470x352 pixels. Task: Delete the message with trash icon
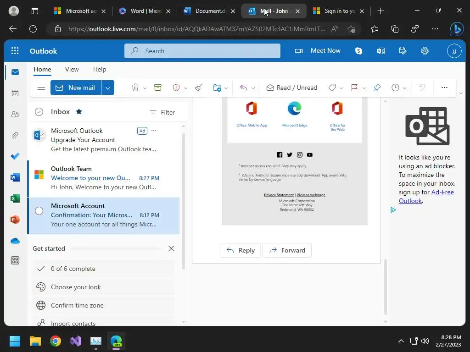click(x=135, y=88)
